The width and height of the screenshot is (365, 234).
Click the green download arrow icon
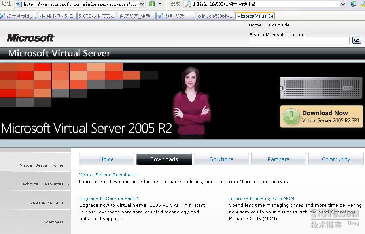(291, 116)
